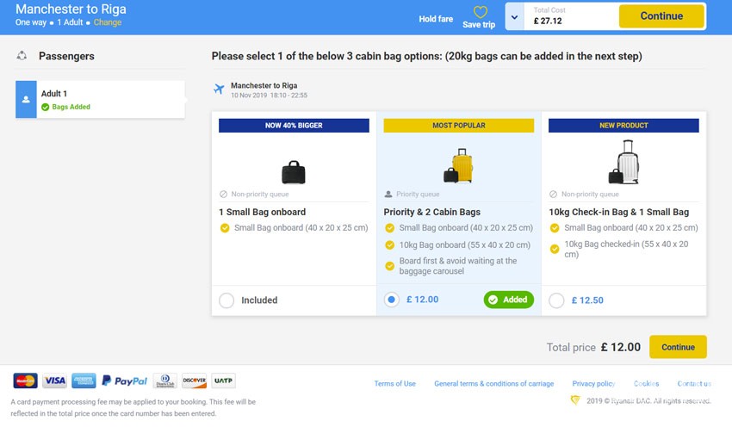This screenshot has height=427, width=732.
Task: Click the airplane icon beside Manchester to Riga
Action: 219,89
